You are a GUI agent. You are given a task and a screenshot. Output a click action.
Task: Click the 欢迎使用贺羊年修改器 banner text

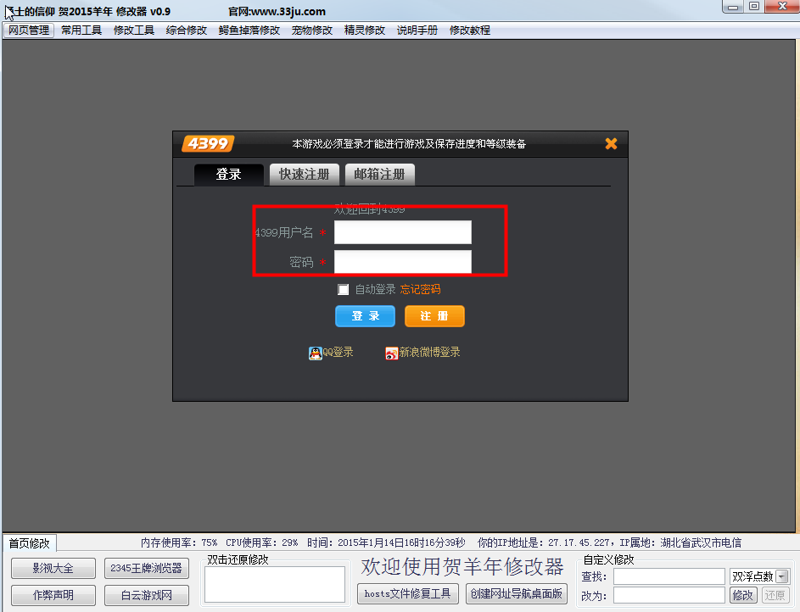pos(462,566)
